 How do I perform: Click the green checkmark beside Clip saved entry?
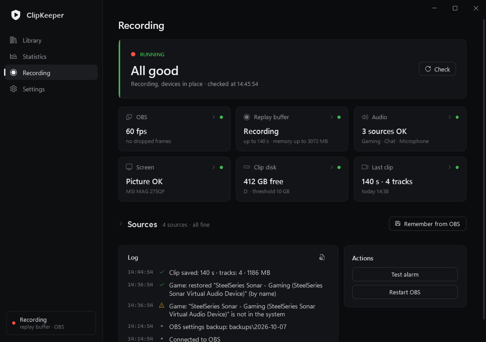tap(162, 272)
